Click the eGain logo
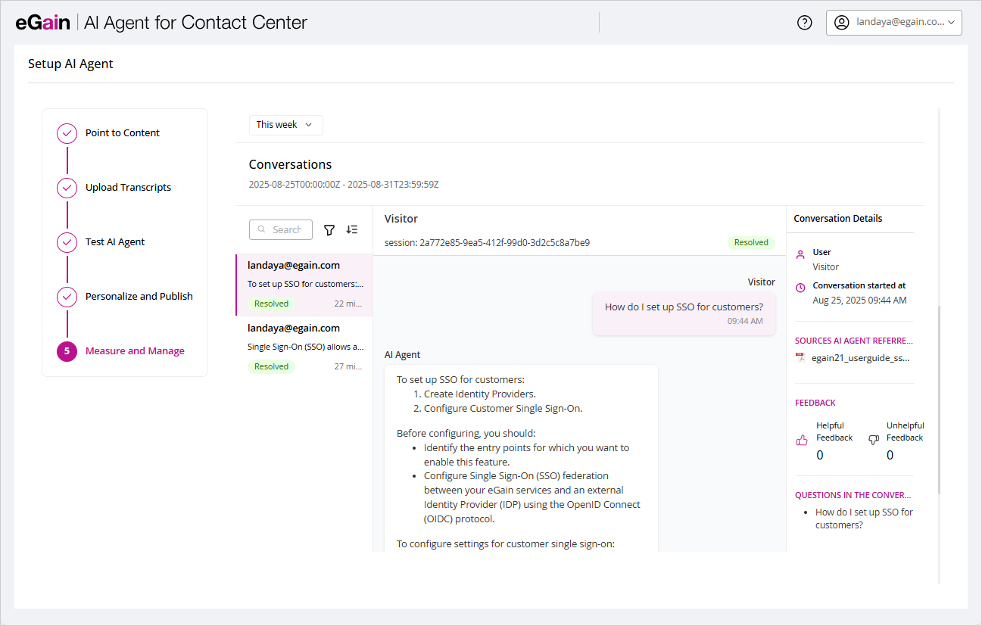This screenshot has width=982, height=626. [x=42, y=23]
